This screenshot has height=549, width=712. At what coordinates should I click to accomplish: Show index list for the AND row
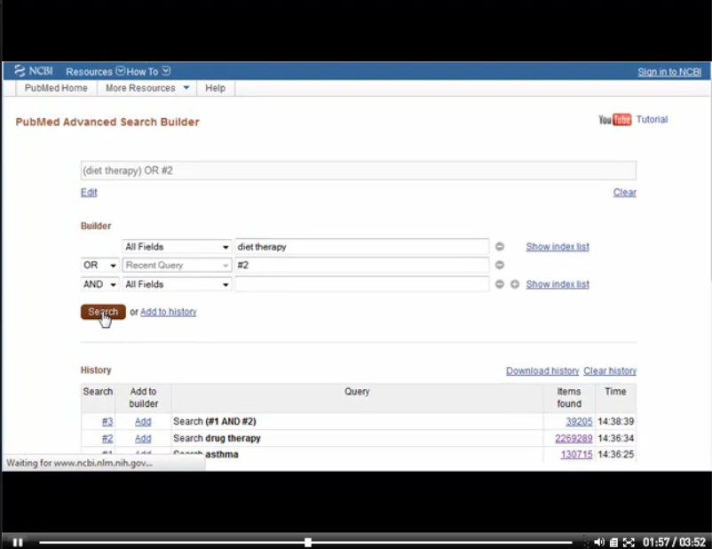point(558,284)
